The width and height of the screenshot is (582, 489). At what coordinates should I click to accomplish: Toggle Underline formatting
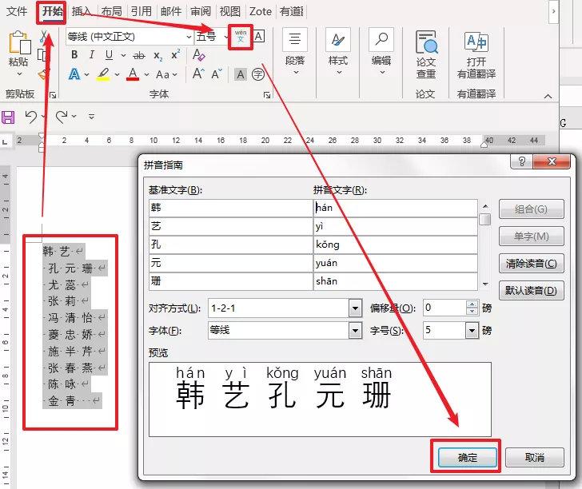point(109,55)
